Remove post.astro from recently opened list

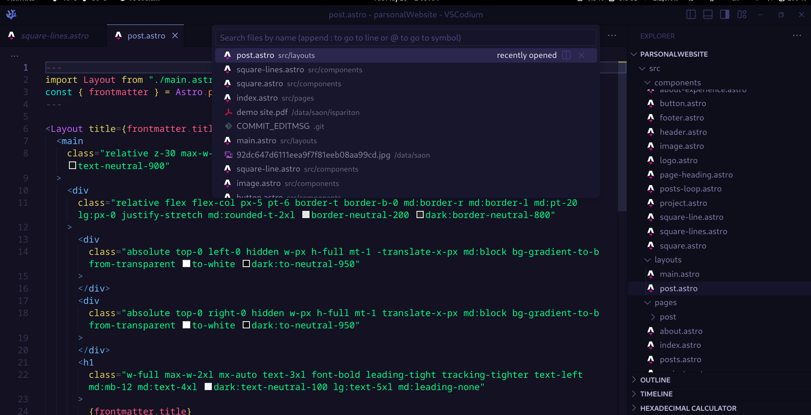581,55
